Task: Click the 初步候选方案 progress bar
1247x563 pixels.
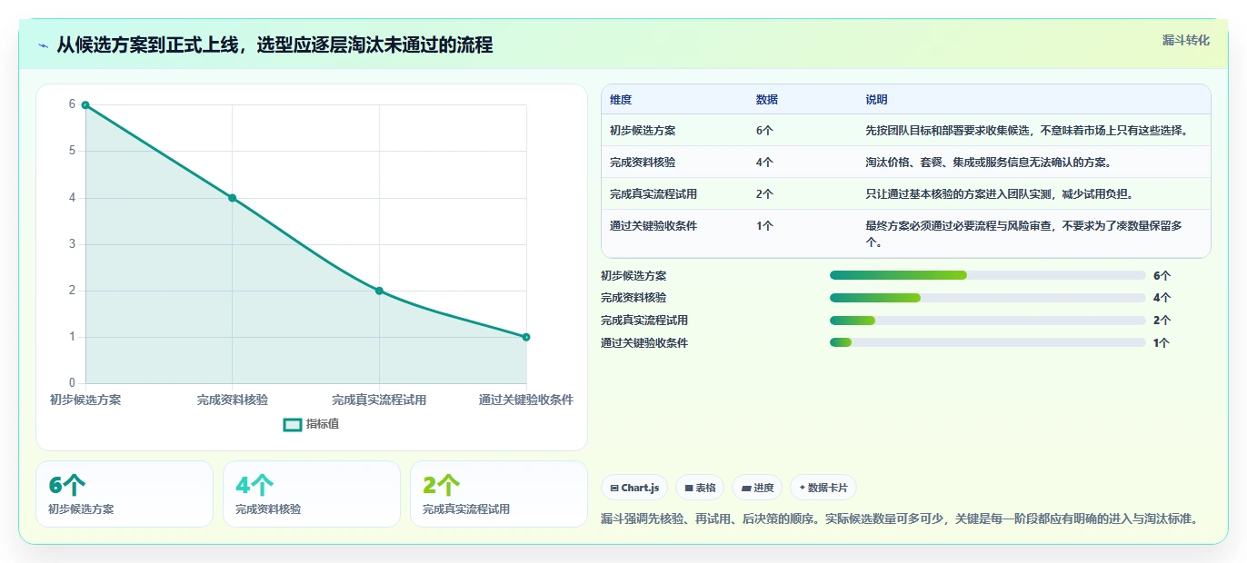Action: click(987, 275)
